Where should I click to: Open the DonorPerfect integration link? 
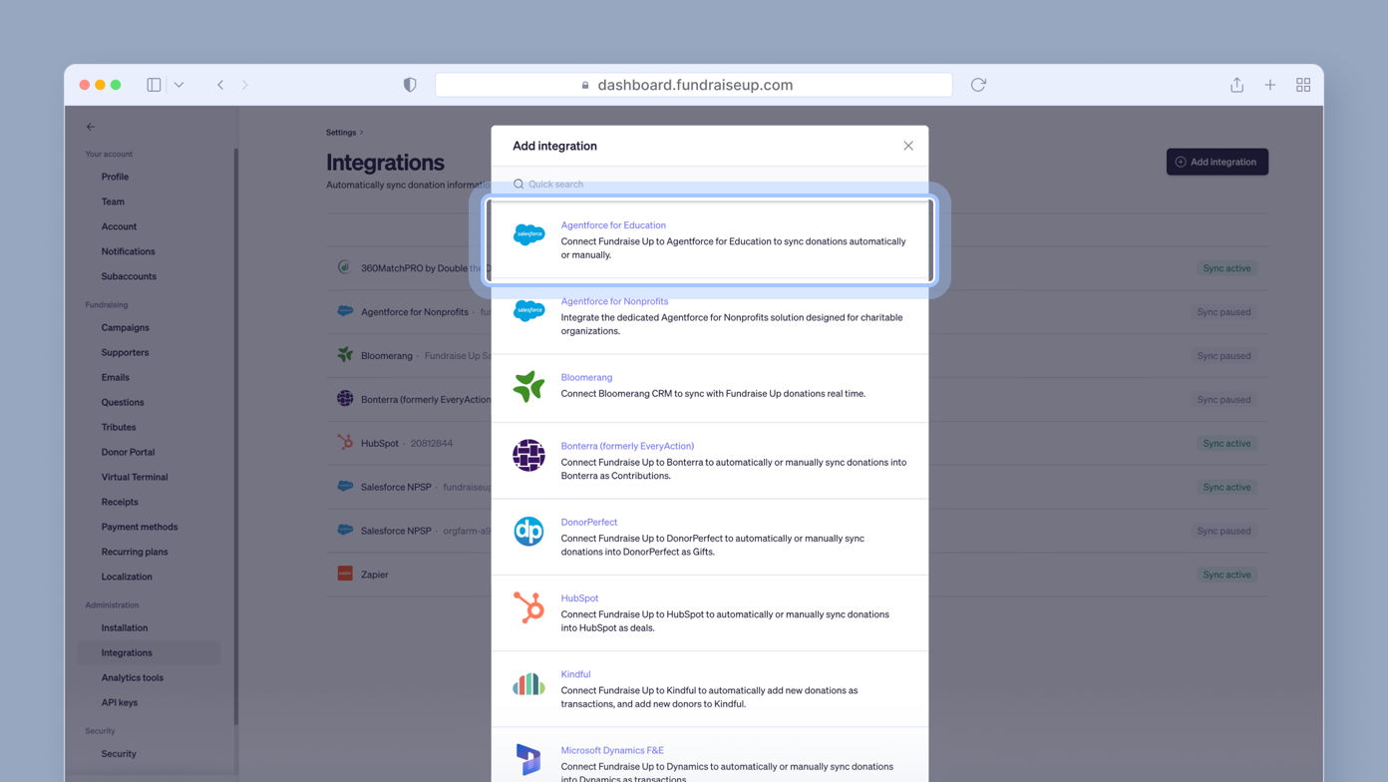point(589,522)
